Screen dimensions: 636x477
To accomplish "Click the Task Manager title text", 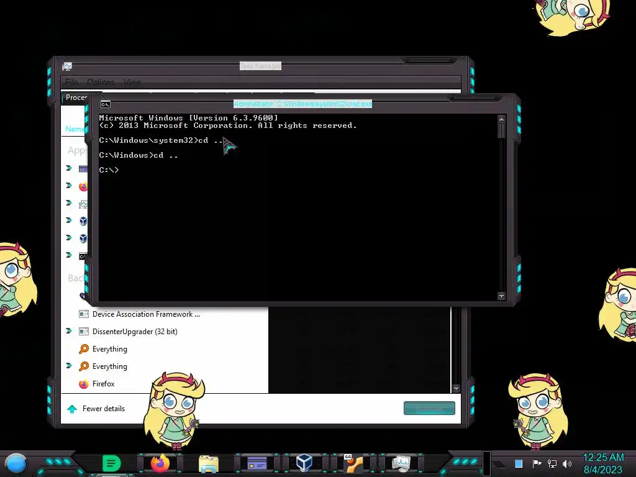I will pos(260,66).
